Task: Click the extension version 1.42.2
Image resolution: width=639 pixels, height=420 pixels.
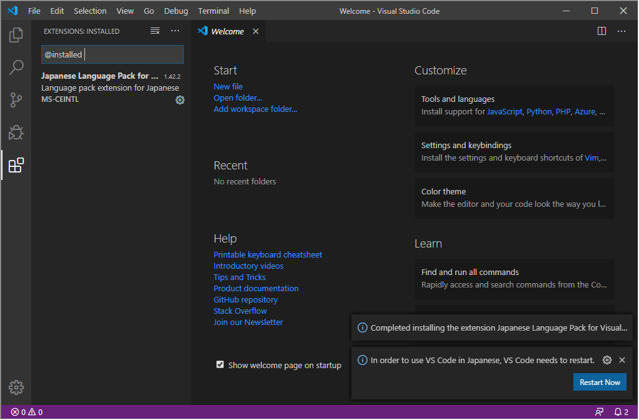Action: 172,77
